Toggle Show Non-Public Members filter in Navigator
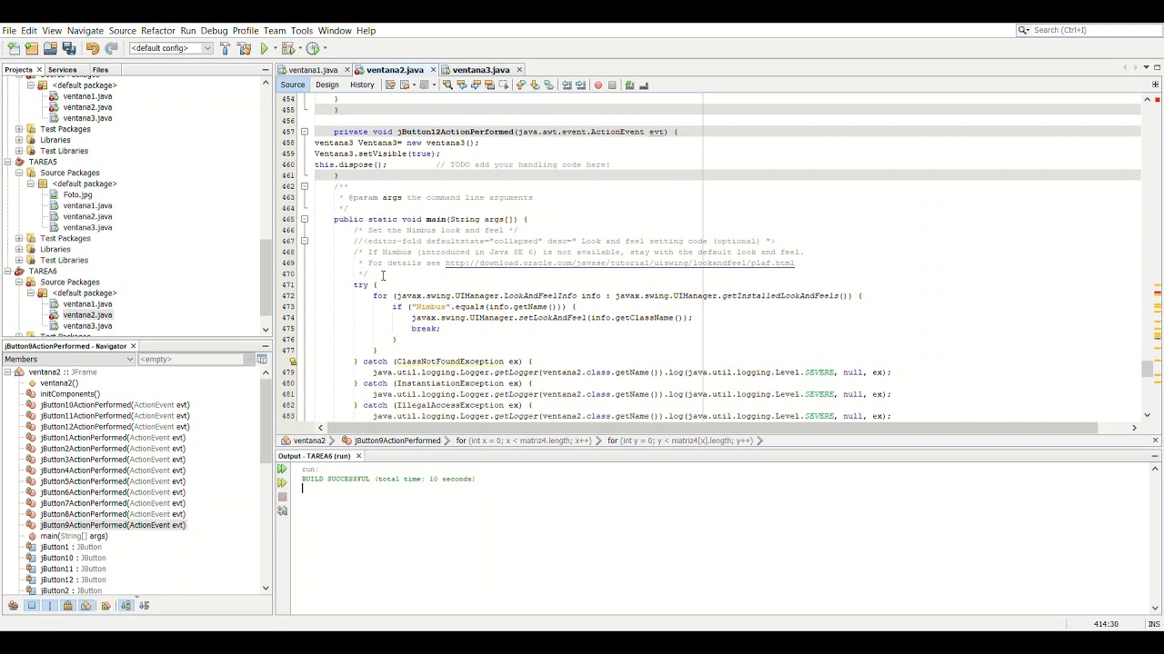The image size is (1164, 654). point(68,606)
